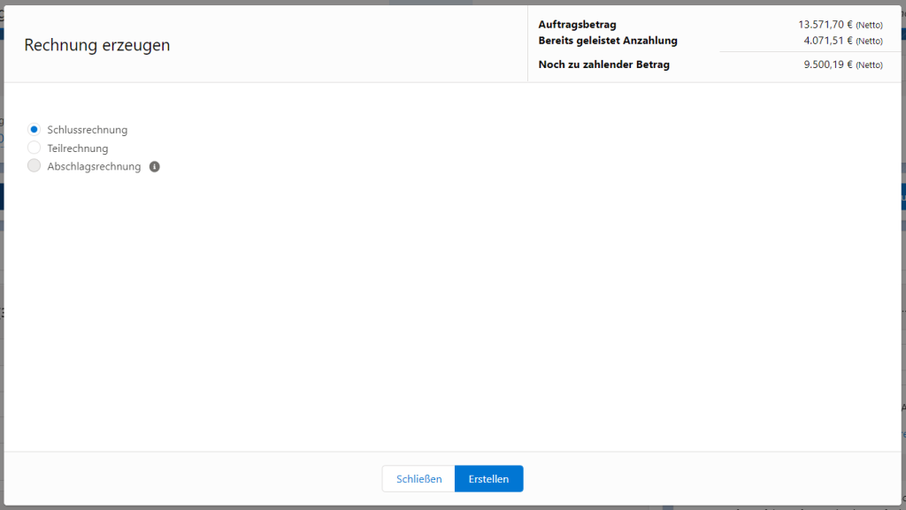The height and width of the screenshot is (510, 906).
Task: Click the "Bereits geleistet Anzahlung" label
Action: (x=608, y=41)
